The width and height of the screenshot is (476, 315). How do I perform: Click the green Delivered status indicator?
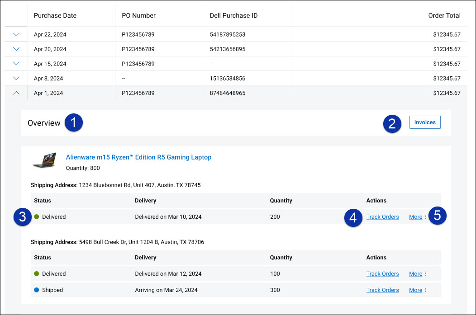[x=37, y=216]
